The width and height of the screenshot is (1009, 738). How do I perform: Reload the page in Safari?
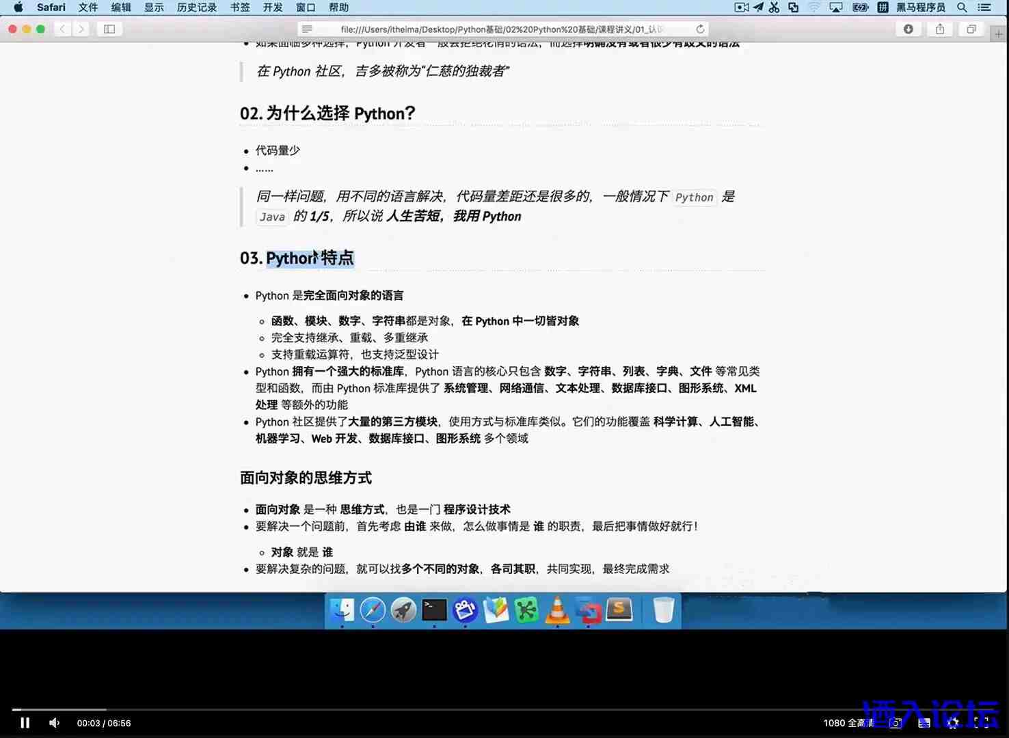[700, 29]
